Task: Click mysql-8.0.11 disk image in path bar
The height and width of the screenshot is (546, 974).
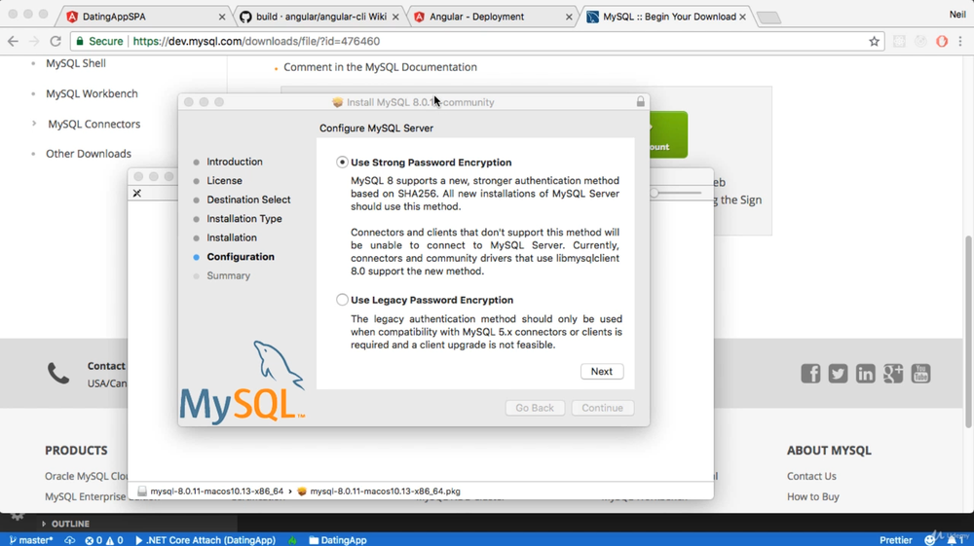Action: point(210,491)
